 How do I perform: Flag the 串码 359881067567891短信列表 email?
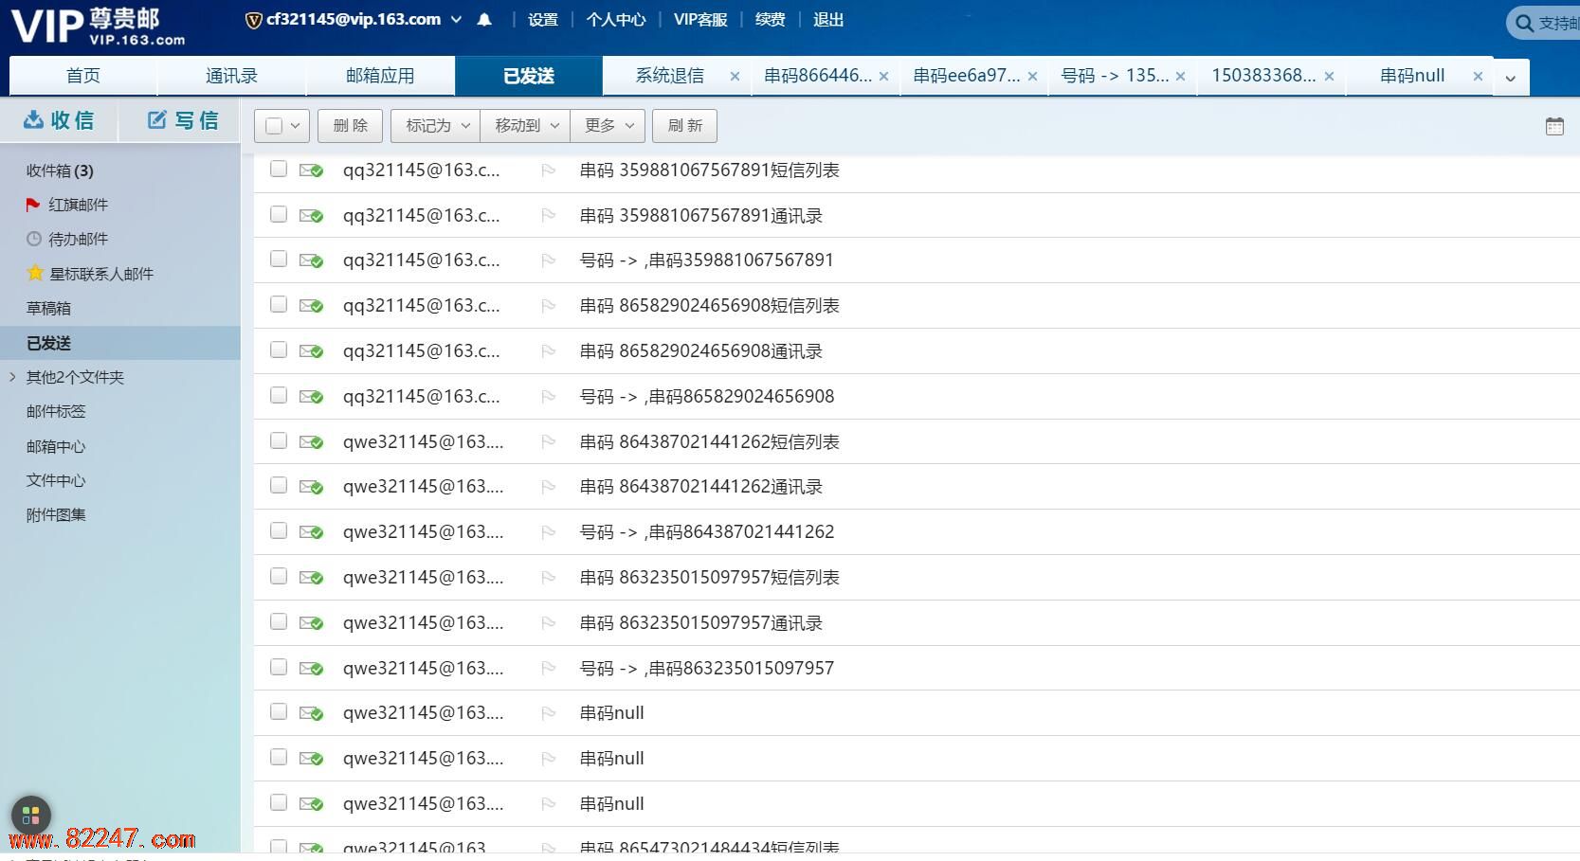pos(548,170)
